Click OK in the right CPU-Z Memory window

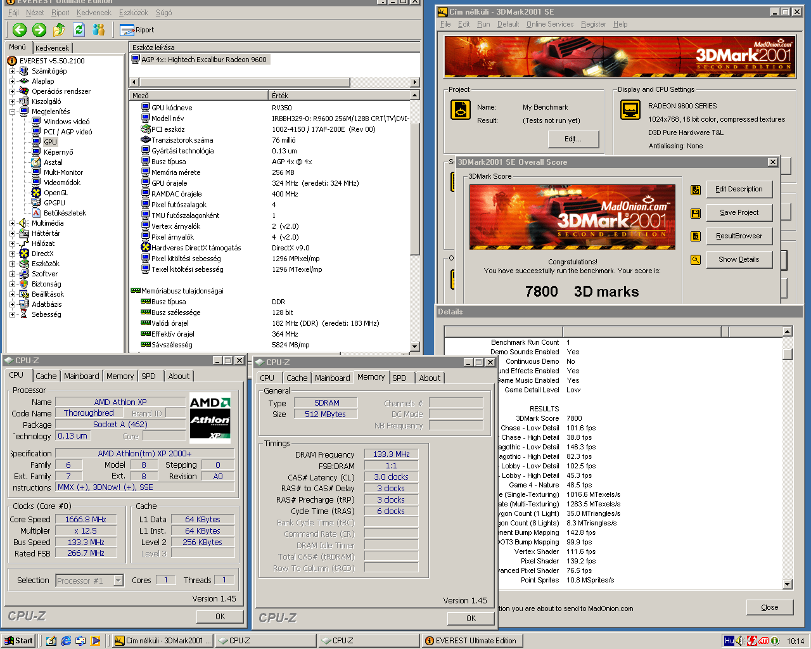coord(471,618)
